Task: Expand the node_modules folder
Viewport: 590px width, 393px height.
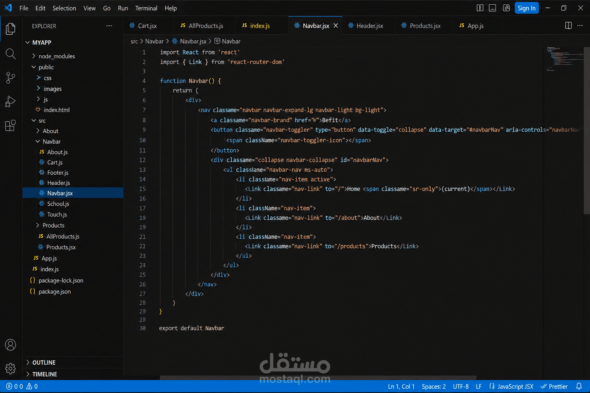Action: click(x=56, y=56)
